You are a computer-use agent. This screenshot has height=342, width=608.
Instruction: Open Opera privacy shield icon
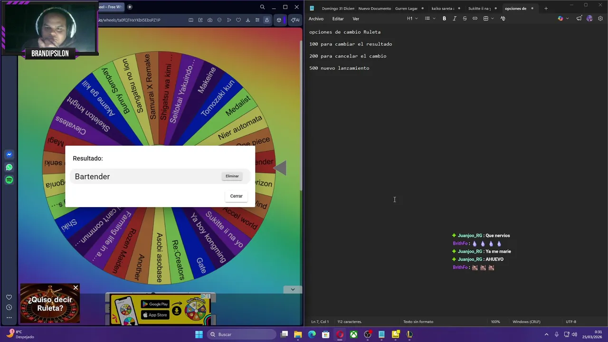[x=219, y=20]
